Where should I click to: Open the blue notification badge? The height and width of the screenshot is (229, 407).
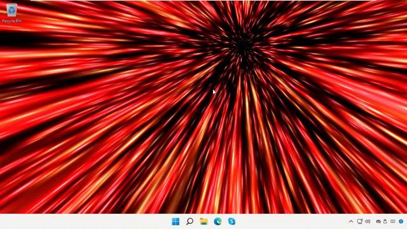coord(401,221)
